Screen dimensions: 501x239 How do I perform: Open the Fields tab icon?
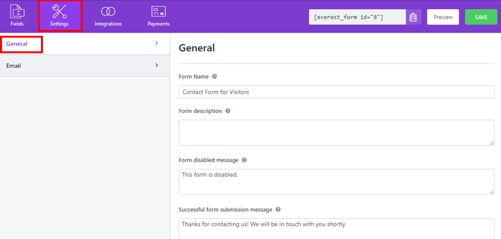[x=17, y=12]
